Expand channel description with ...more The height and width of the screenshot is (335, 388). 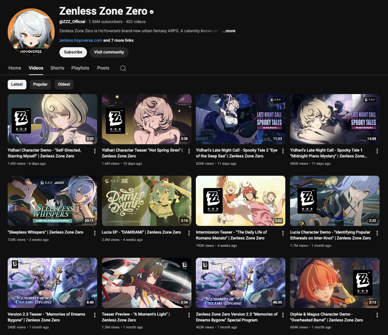[229, 31]
